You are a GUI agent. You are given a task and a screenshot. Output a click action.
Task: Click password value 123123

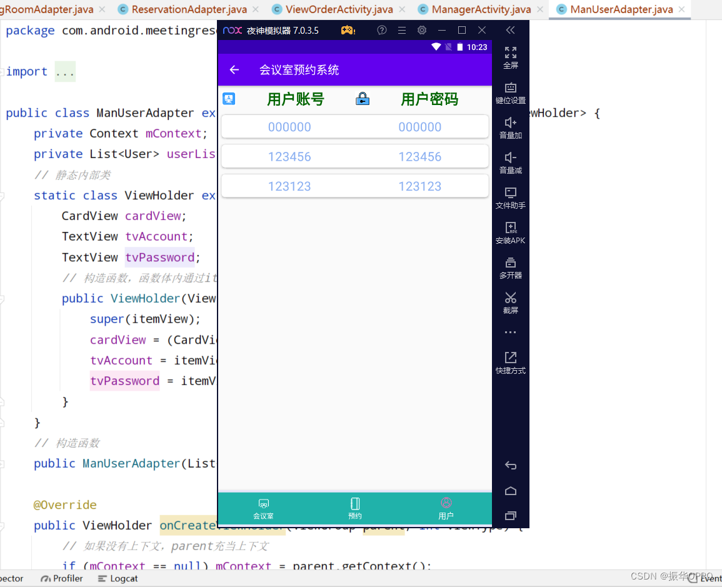pos(419,186)
